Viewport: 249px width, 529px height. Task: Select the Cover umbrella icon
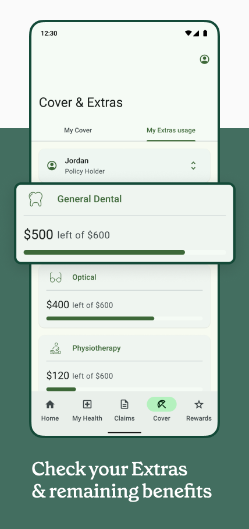pyautogui.click(x=162, y=404)
